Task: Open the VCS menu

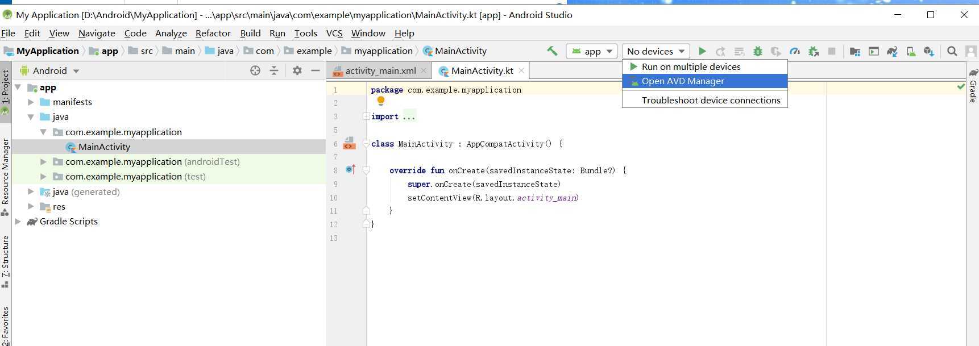Action: coord(334,33)
